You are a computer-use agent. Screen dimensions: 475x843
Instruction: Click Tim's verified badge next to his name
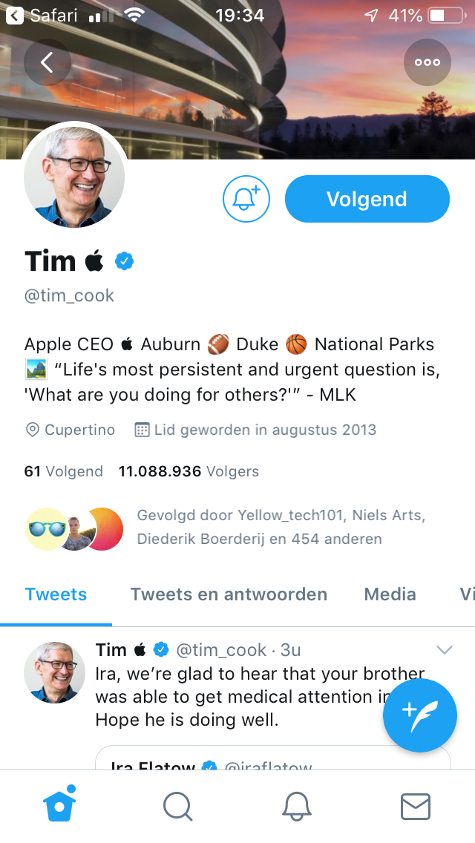[x=124, y=260]
